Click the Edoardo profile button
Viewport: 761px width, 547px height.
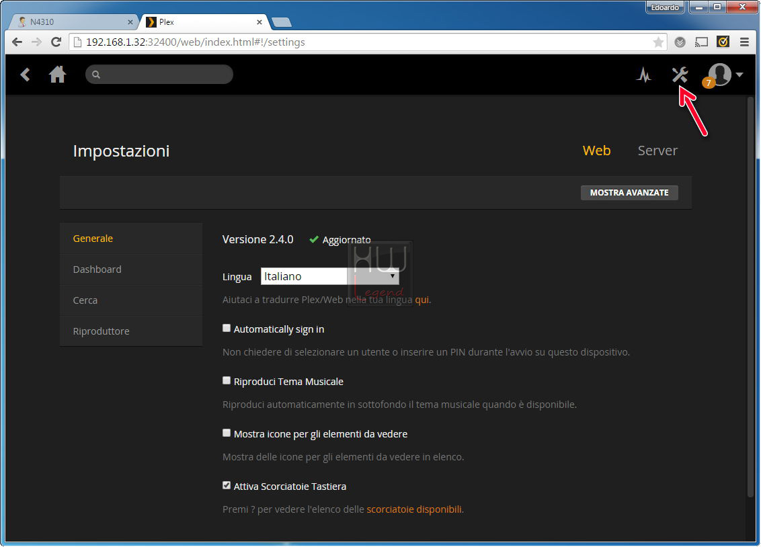665,7
